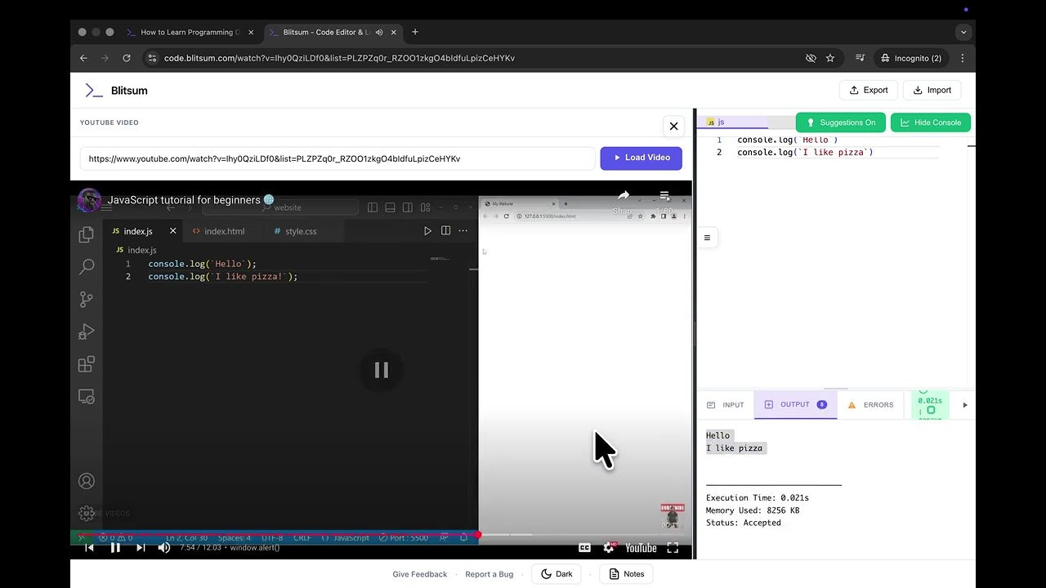Click the YouTube logo in the player

click(x=641, y=548)
